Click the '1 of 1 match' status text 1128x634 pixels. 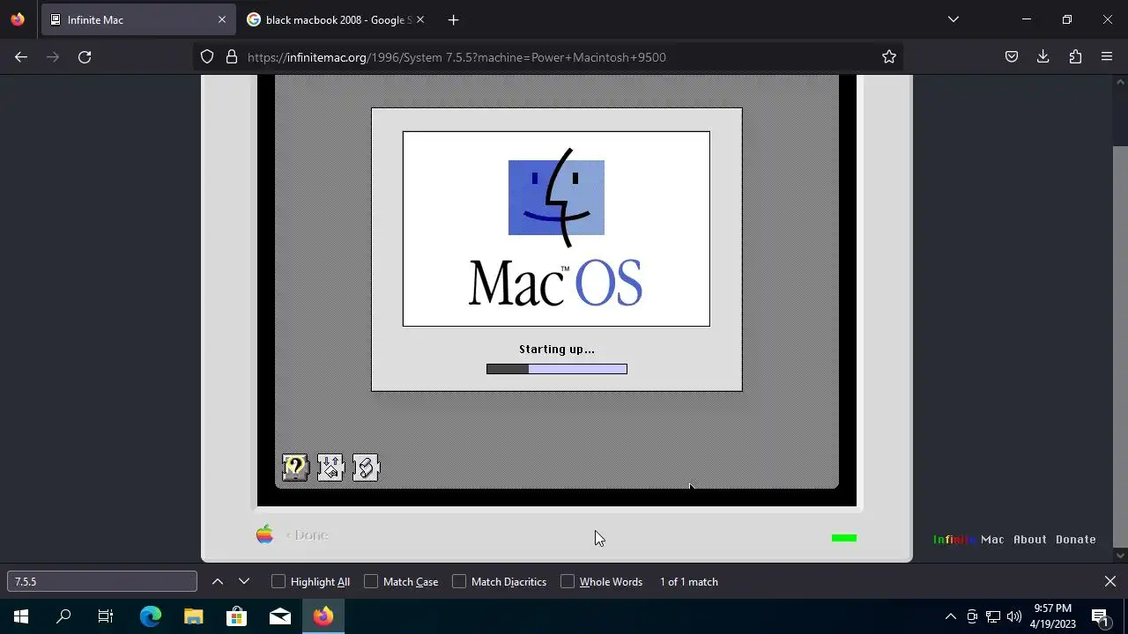(689, 581)
